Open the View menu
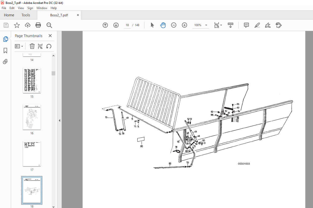Viewport: 313px width, 208px height. click(x=21, y=8)
